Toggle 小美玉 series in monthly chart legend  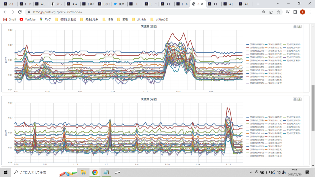point(273,156)
